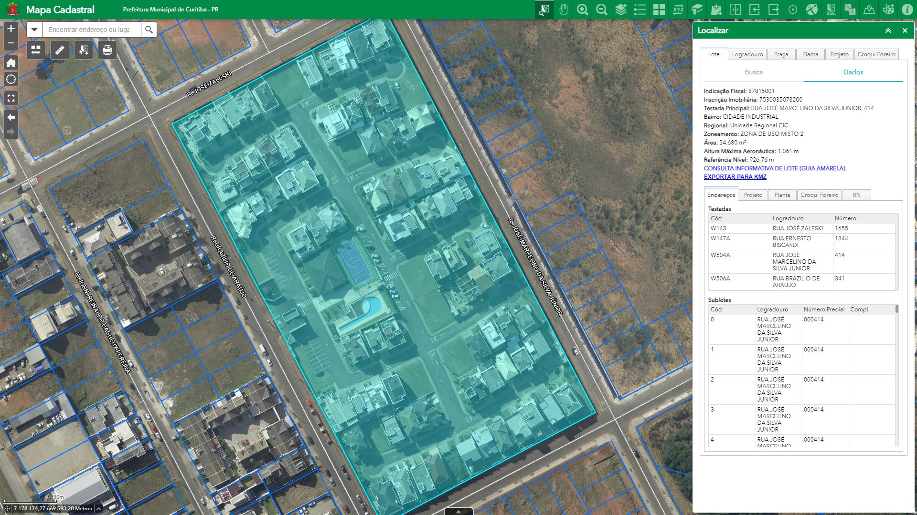Open the layout swap widget button
The height and width of the screenshot is (515, 917).
coord(36,50)
